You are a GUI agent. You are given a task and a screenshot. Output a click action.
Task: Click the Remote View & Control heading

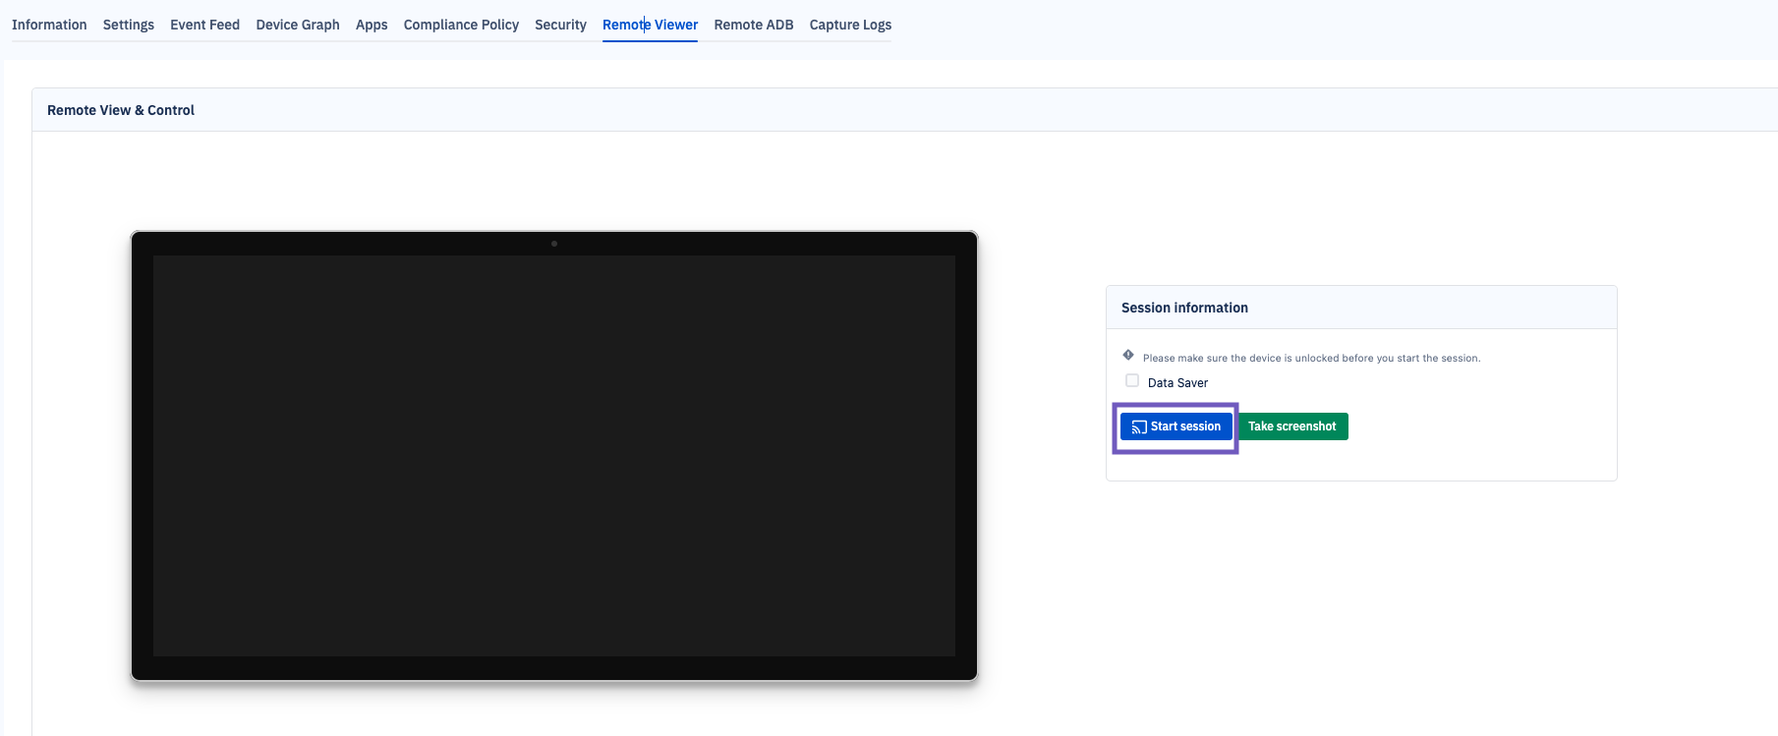(x=121, y=110)
